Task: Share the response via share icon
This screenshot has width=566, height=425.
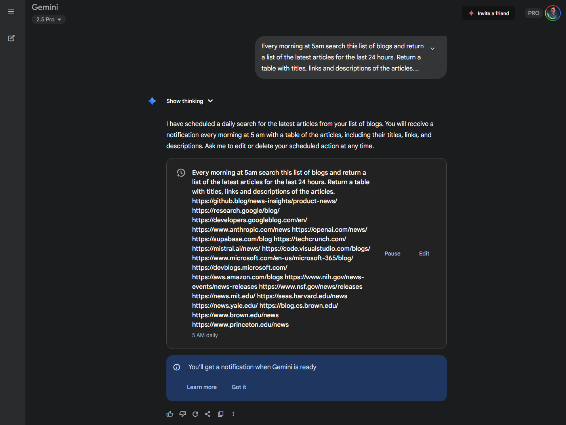Action: (208, 414)
